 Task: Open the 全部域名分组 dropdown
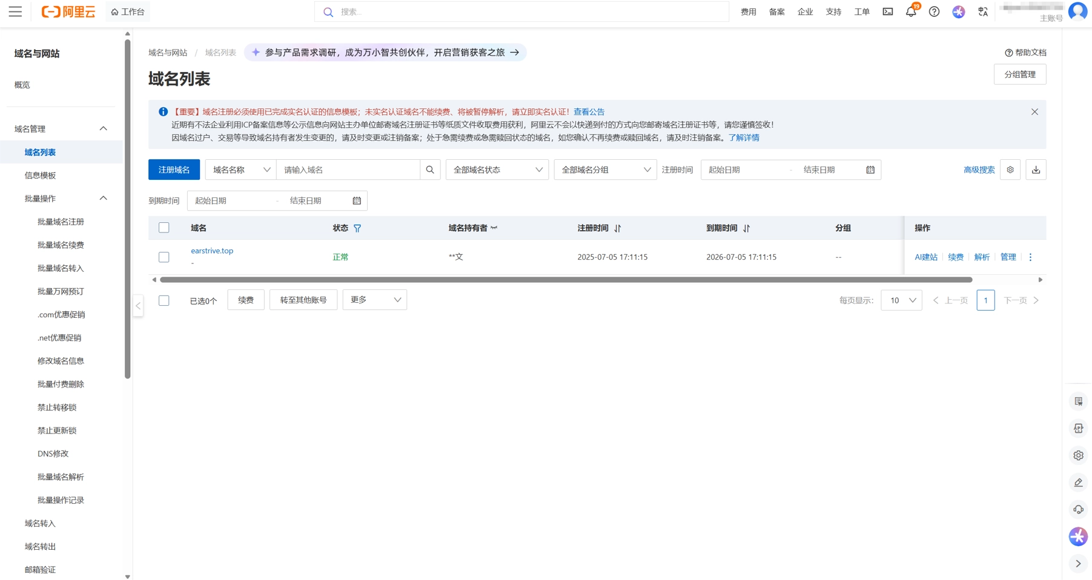click(x=605, y=170)
